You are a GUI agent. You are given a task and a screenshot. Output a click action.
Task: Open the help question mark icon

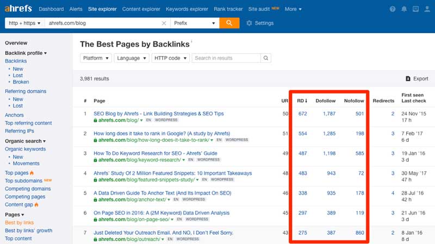[392, 9]
